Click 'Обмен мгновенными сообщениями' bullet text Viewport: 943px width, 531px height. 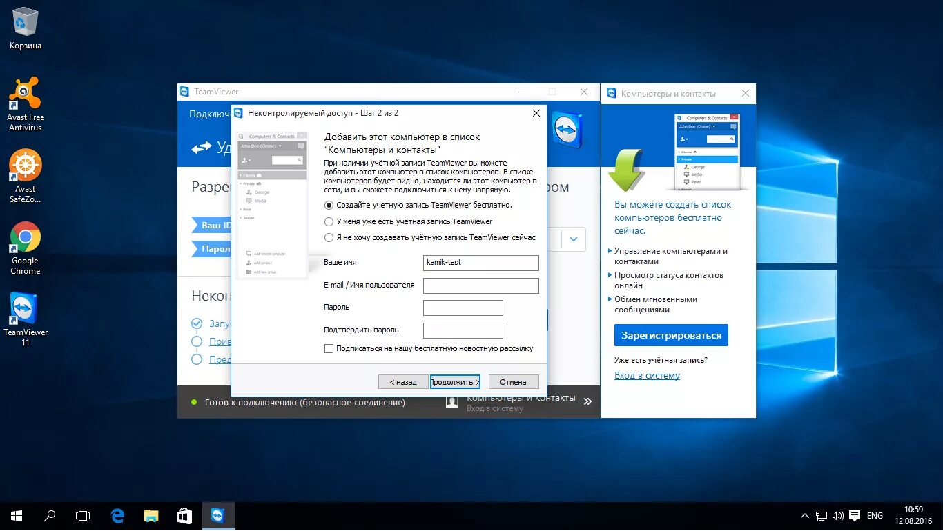656,304
